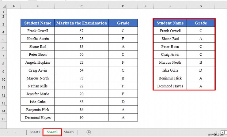Screen dimensions: 227x137
Task: Open the Sheet2 tab
Action: pos(69,132)
